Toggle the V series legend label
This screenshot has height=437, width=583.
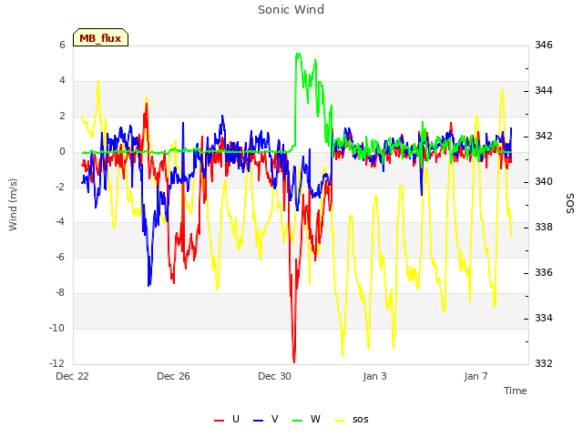pyautogui.click(x=275, y=419)
